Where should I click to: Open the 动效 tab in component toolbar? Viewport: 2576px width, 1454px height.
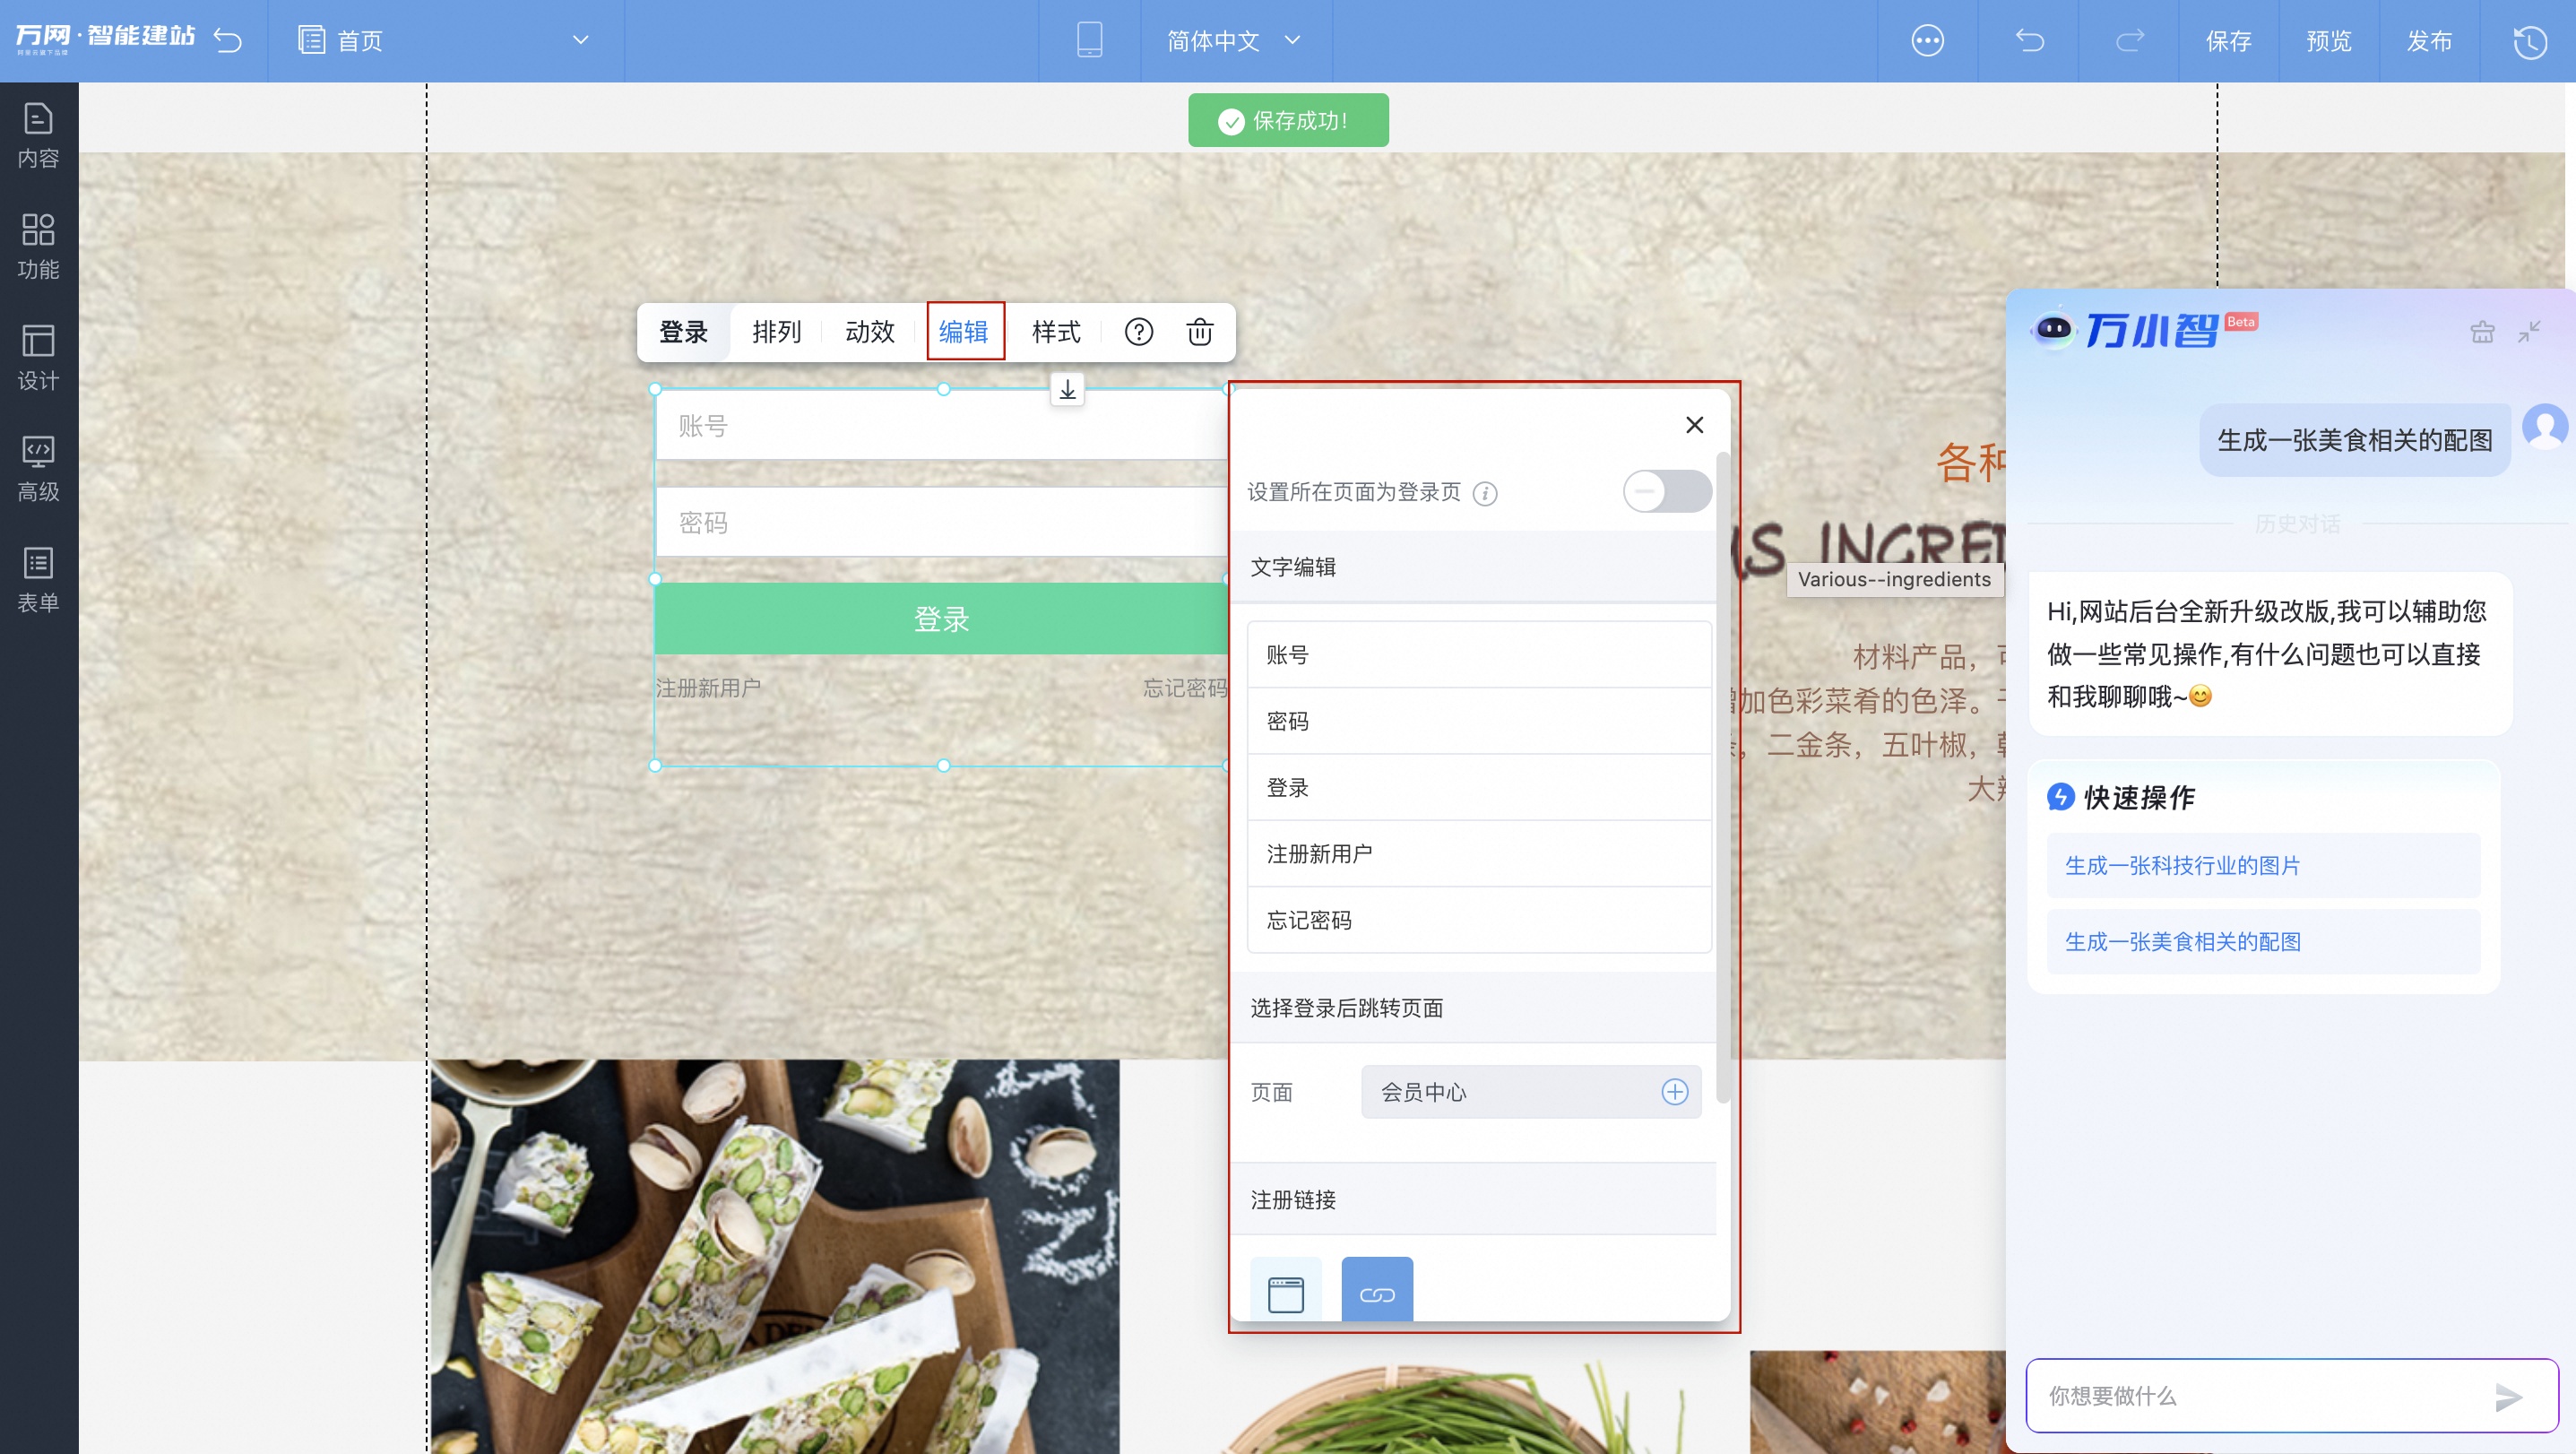click(x=869, y=332)
